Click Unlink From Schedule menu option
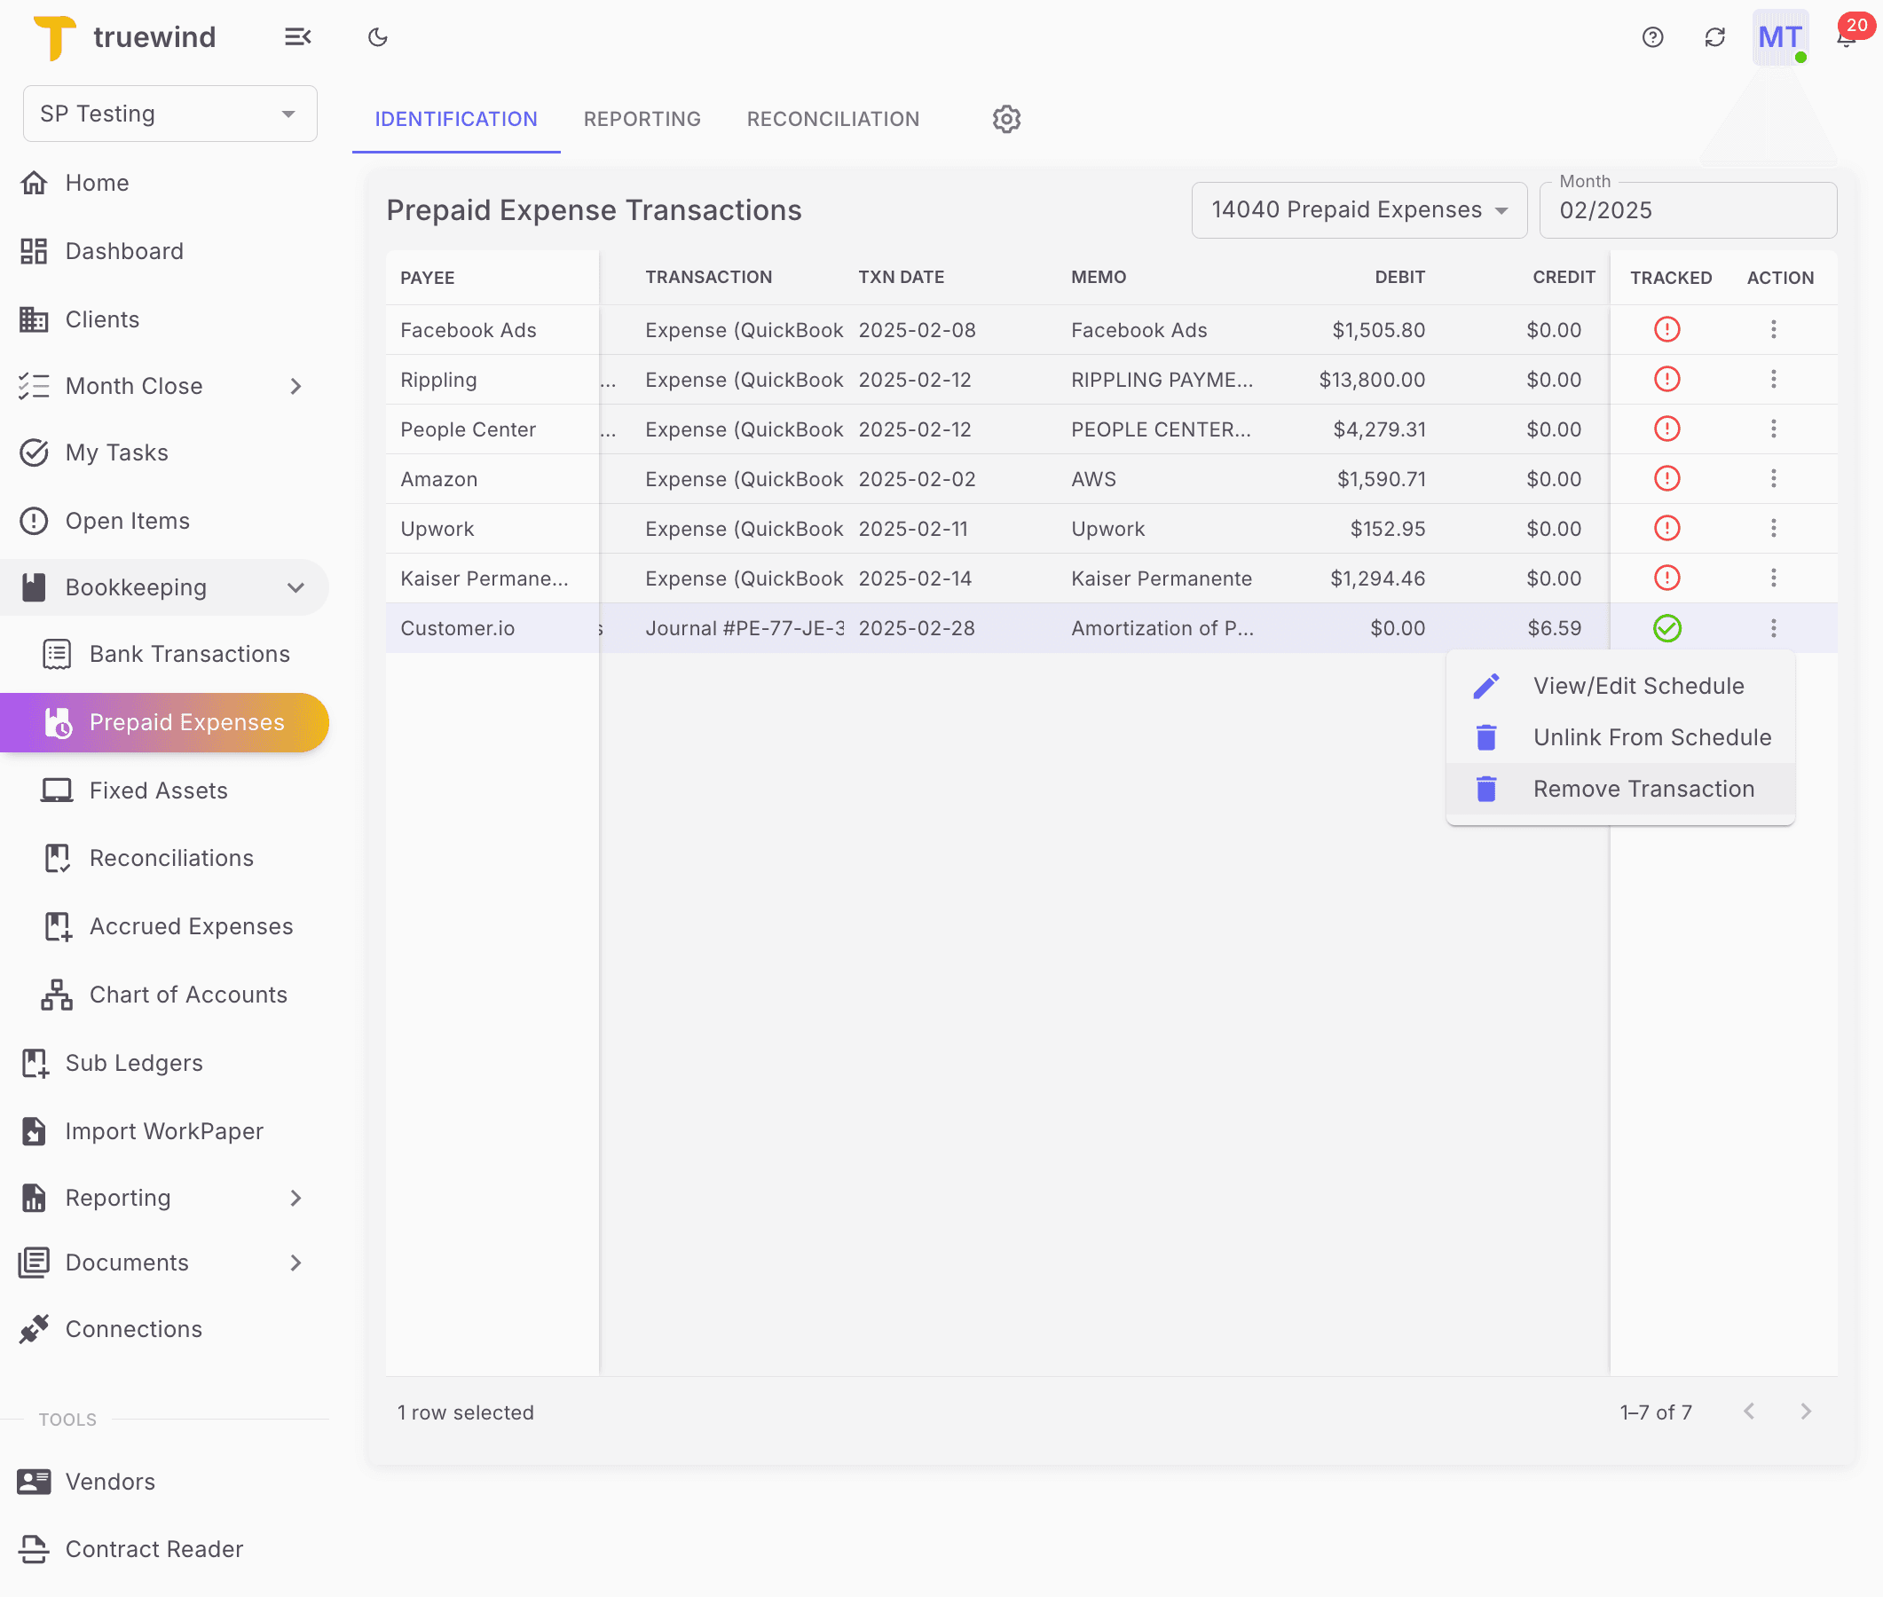Viewport: 1883px width, 1597px height. [x=1651, y=737]
